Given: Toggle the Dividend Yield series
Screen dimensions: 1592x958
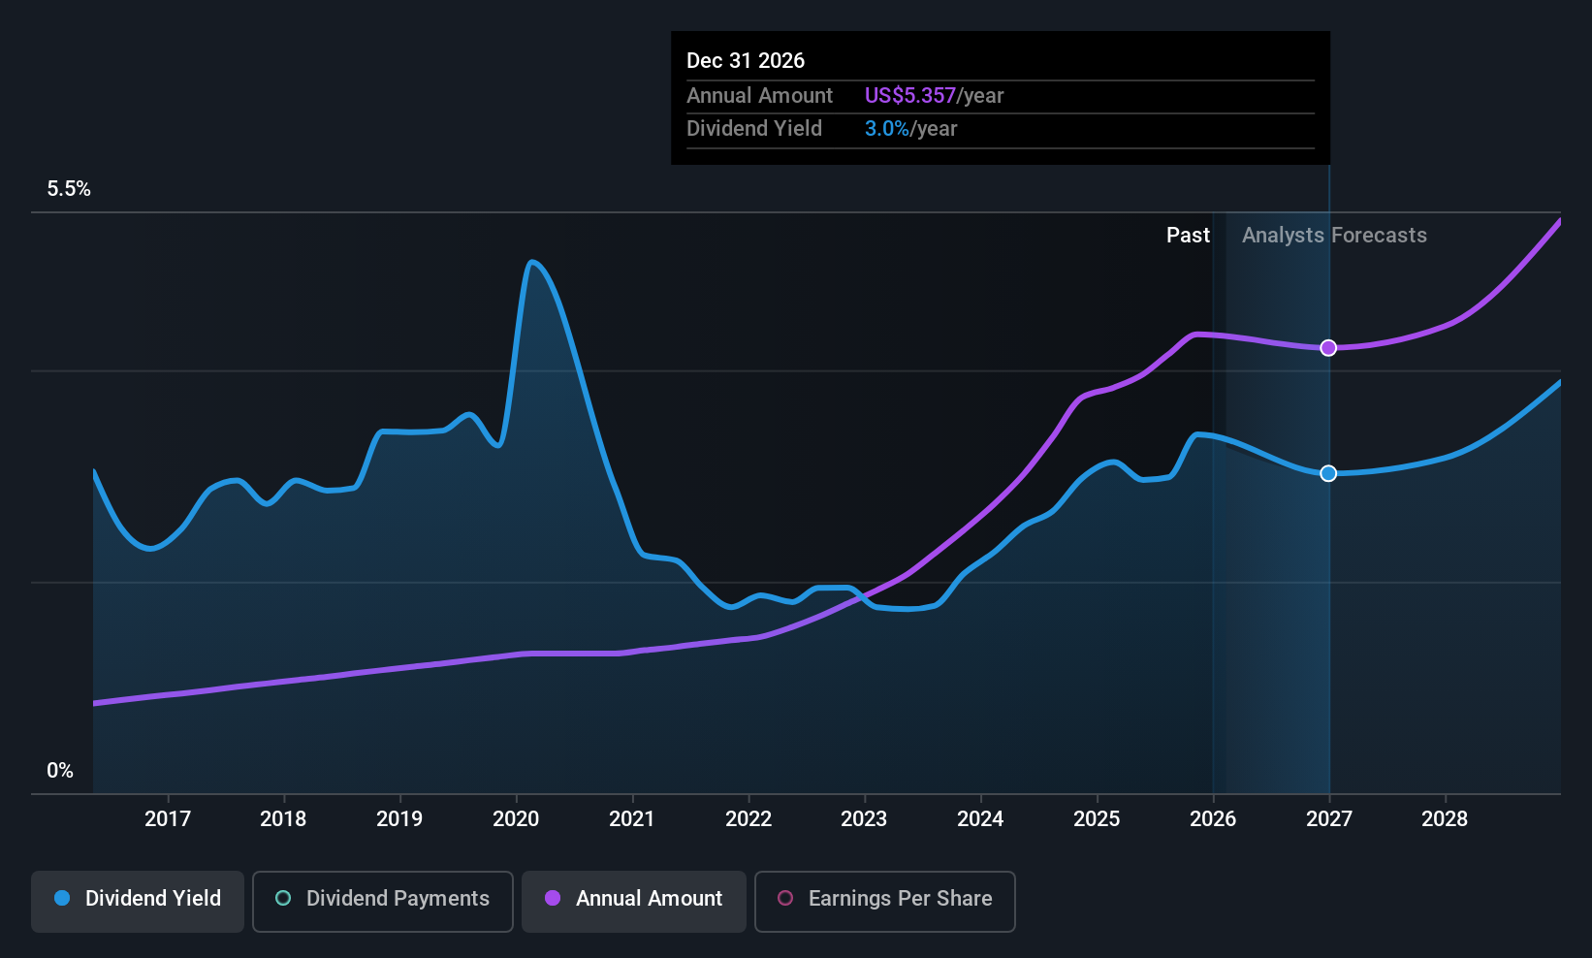Looking at the screenshot, I should 138,901.
